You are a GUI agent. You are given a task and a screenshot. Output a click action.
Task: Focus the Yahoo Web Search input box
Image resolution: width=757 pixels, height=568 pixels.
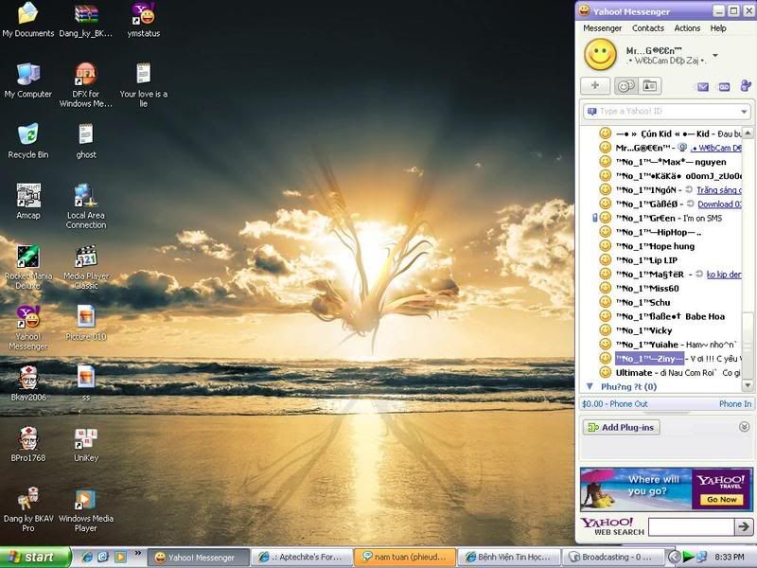(x=691, y=526)
